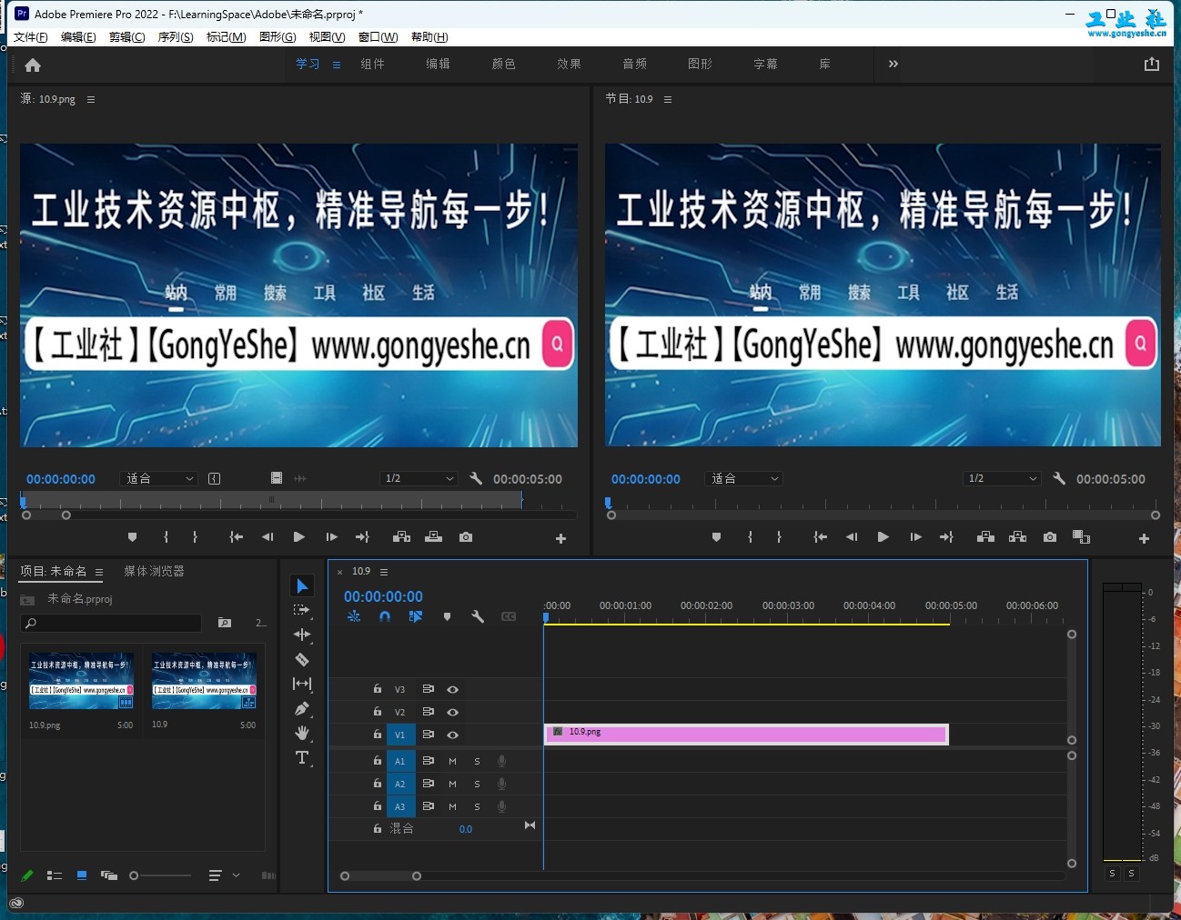The image size is (1181, 920).
Task: Open Source panel menu next to 10.9.png
Action: [x=91, y=99]
